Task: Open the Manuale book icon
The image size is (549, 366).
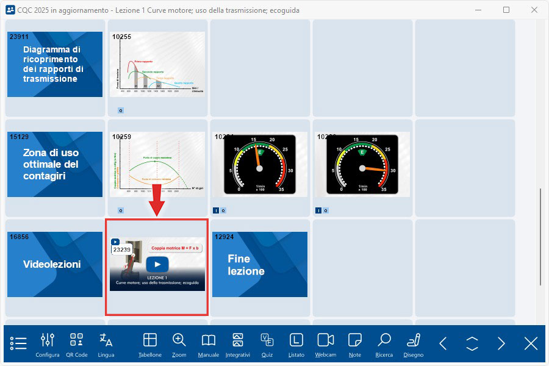Action: [209, 343]
